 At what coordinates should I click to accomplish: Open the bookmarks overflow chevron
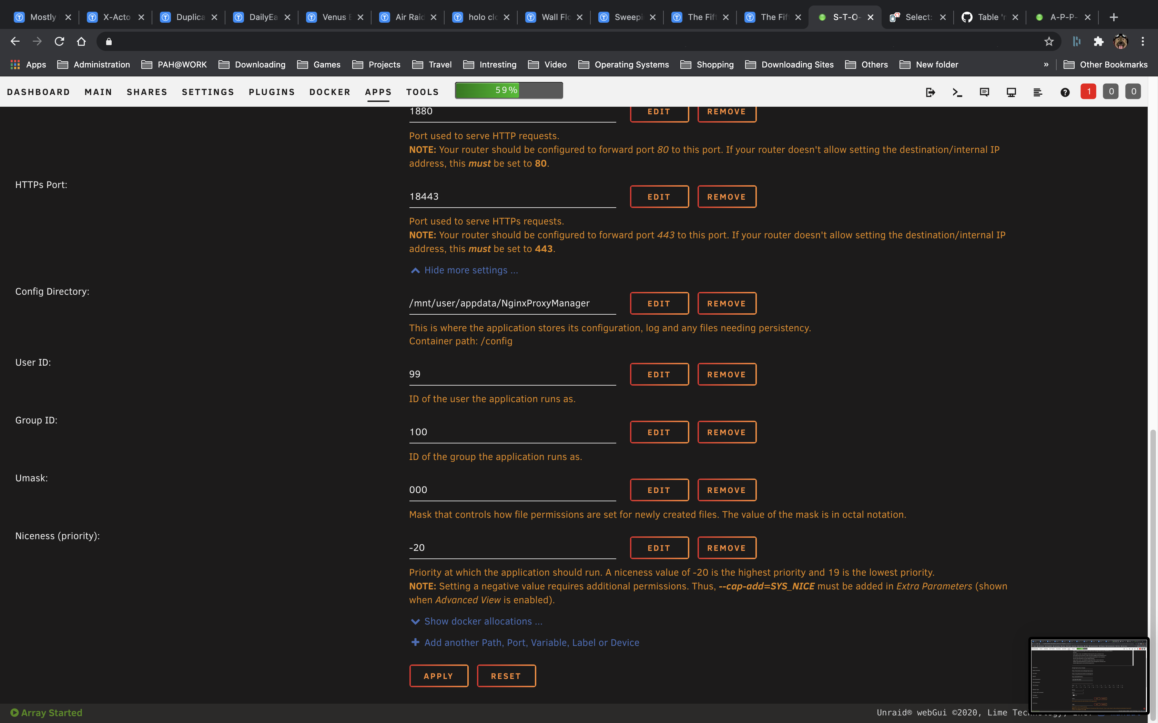click(x=1046, y=64)
